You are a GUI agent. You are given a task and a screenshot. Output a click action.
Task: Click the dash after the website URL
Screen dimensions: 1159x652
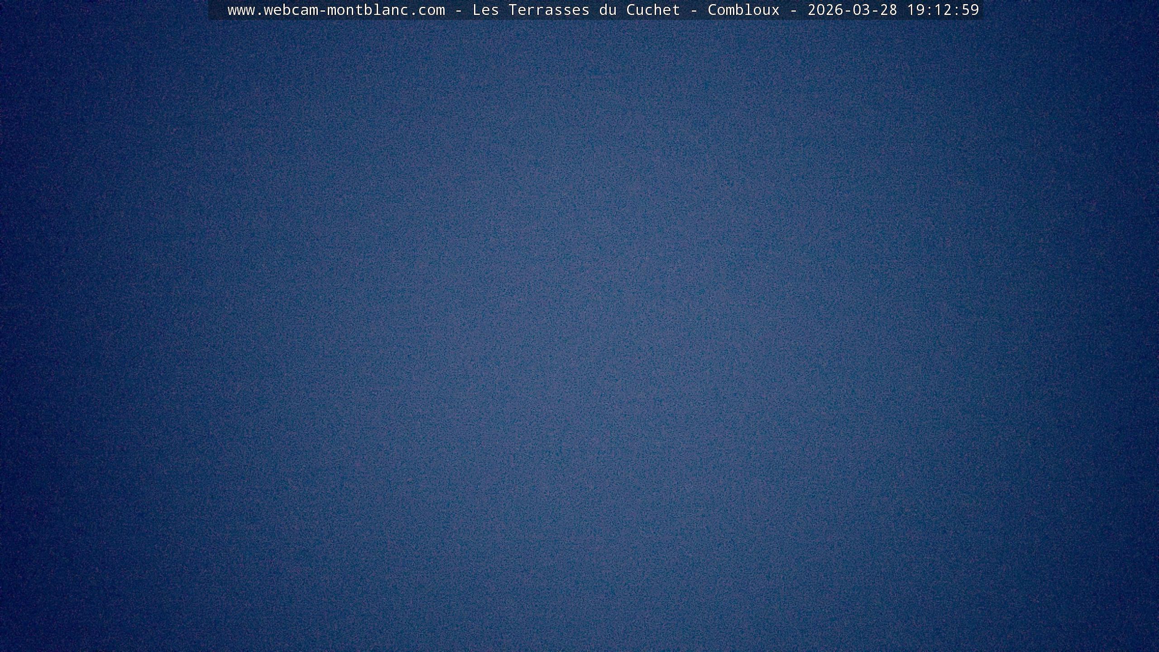pos(459,10)
